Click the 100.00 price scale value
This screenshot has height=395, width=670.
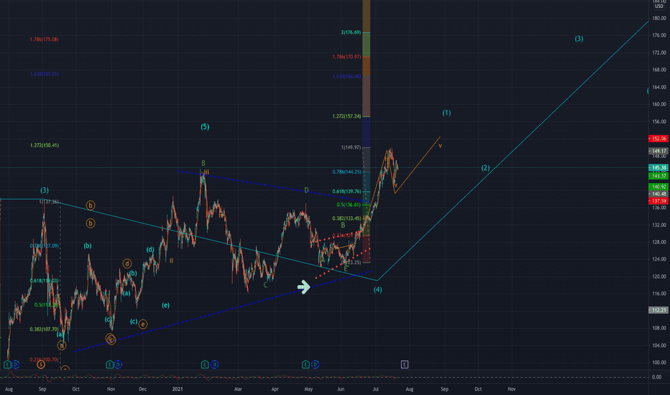(x=659, y=363)
